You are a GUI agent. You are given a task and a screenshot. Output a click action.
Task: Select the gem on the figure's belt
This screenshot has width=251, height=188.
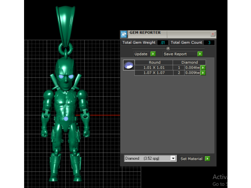pyautogui.click(x=66, y=119)
